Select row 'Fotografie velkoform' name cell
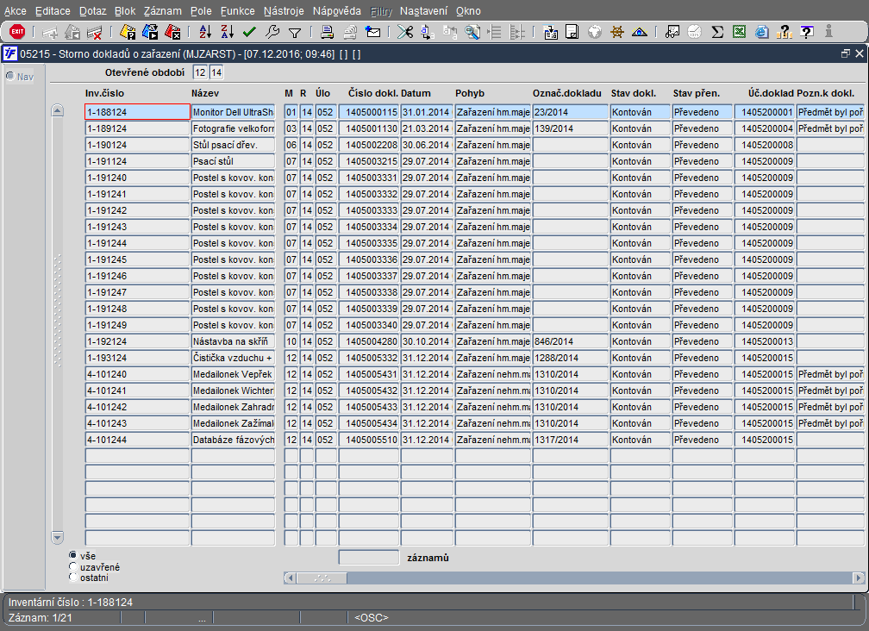The width and height of the screenshot is (869, 631). pyautogui.click(x=234, y=128)
